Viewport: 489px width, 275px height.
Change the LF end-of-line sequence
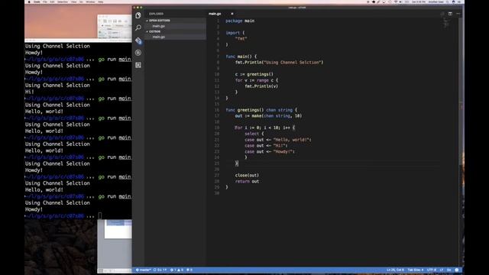[x=442, y=270]
